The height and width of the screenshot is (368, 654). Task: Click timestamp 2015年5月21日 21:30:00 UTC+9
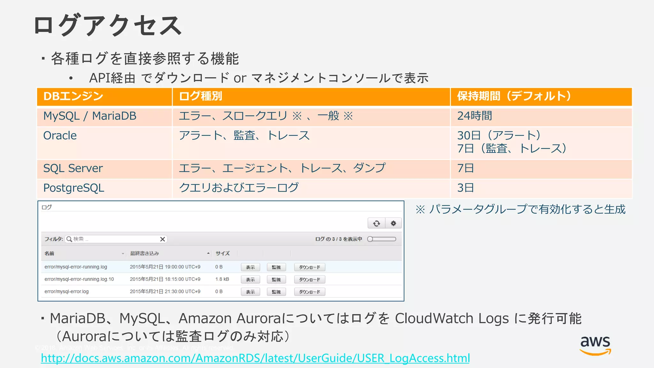pyautogui.click(x=165, y=291)
